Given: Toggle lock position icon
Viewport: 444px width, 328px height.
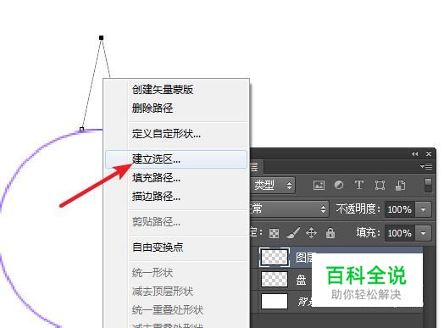Looking at the screenshot, I should click(x=311, y=233).
